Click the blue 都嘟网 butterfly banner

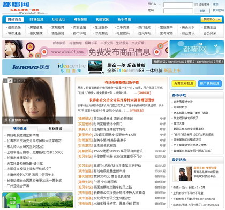197,49
